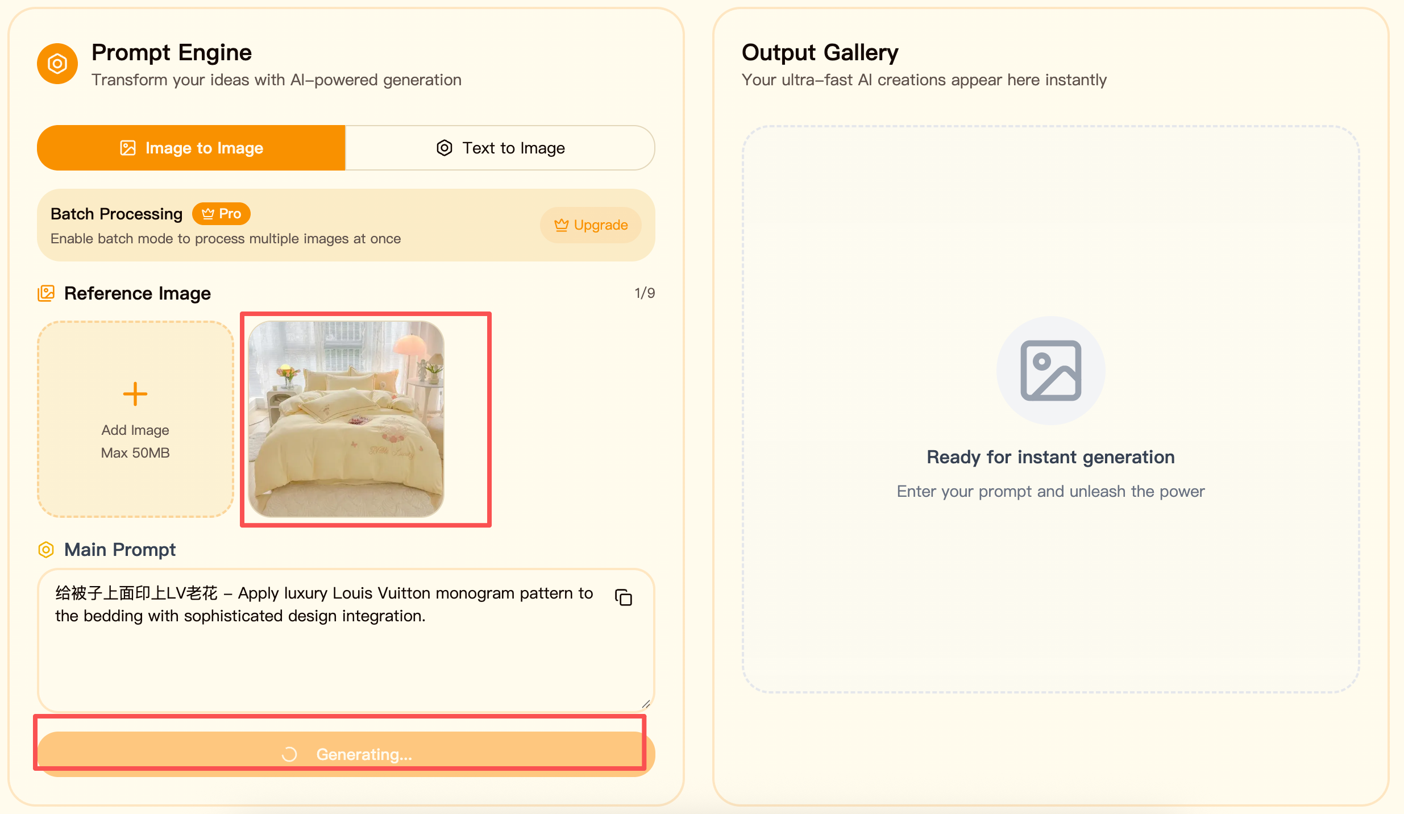
Task: Click the Main Prompt hexagon icon
Action: point(46,550)
